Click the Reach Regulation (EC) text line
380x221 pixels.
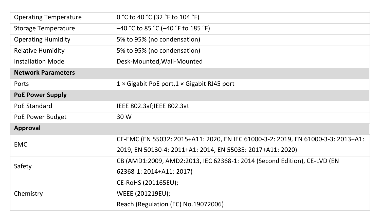[170, 204]
